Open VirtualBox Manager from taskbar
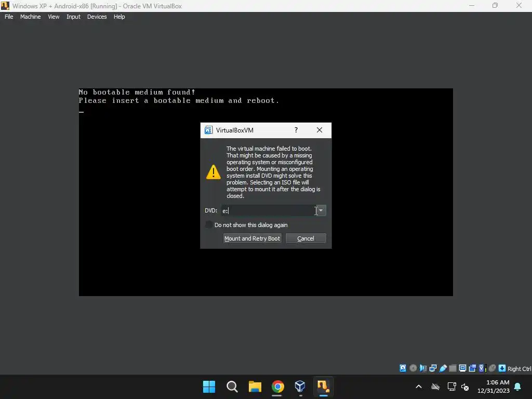This screenshot has height=399, width=532. pos(300,387)
